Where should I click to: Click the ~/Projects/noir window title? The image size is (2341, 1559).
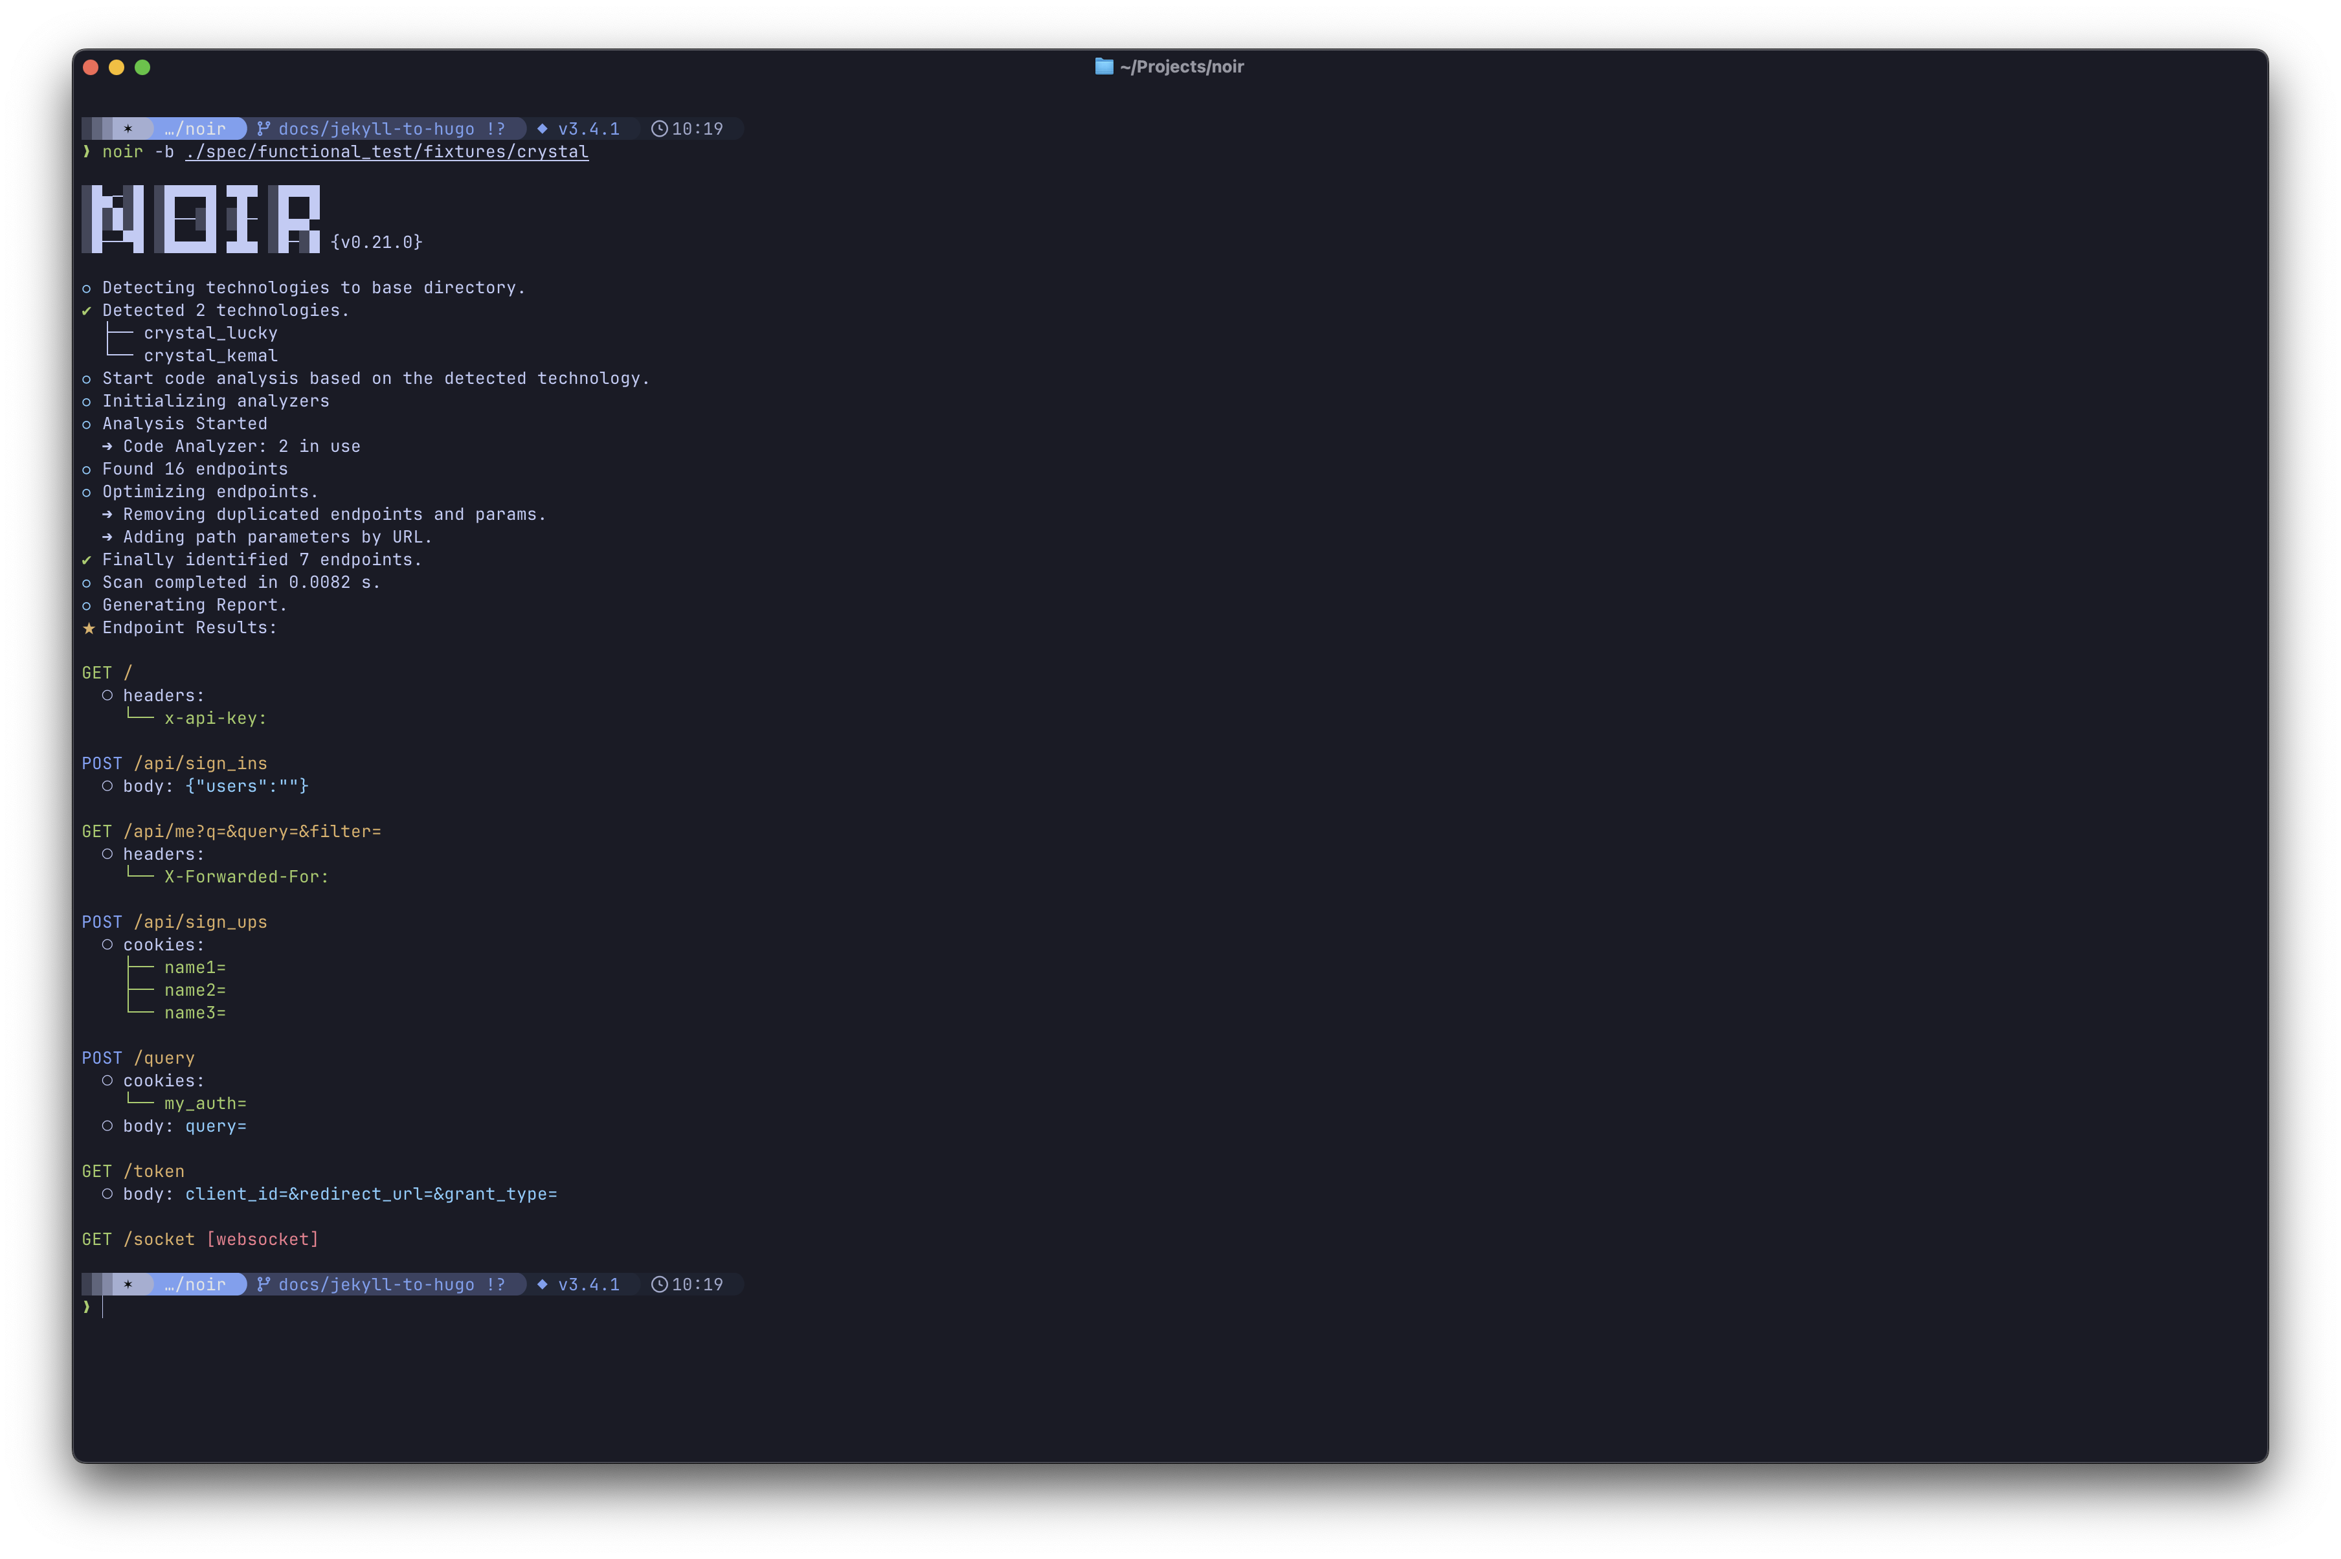click(x=1181, y=67)
